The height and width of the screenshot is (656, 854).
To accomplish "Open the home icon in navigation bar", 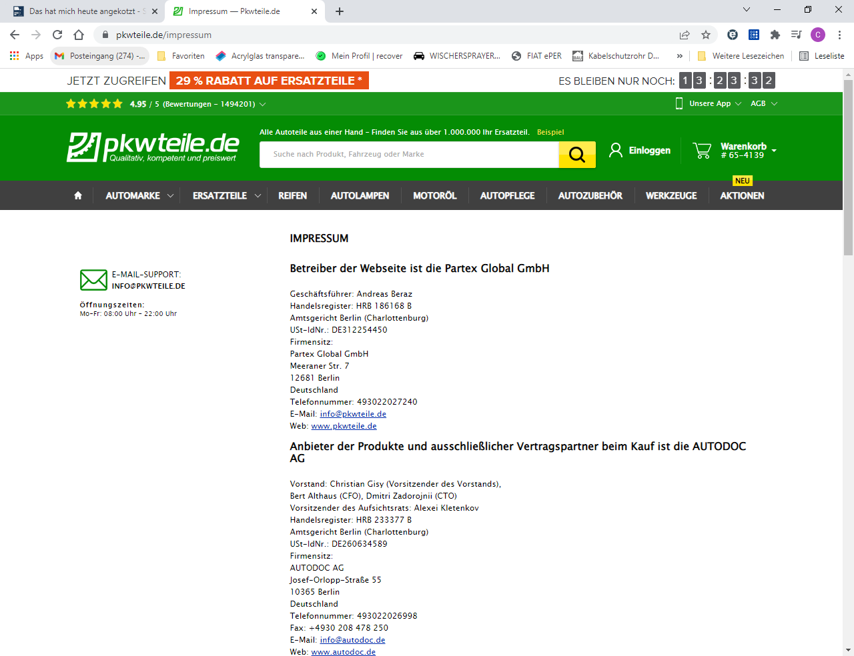I will coord(78,195).
